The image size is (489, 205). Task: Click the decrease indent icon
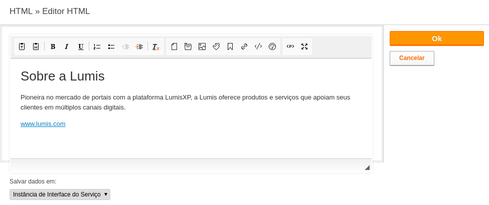[x=125, y=46]
